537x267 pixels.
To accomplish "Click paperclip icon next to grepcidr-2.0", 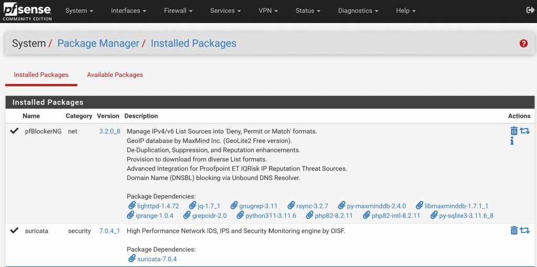I will pos(187,215).
